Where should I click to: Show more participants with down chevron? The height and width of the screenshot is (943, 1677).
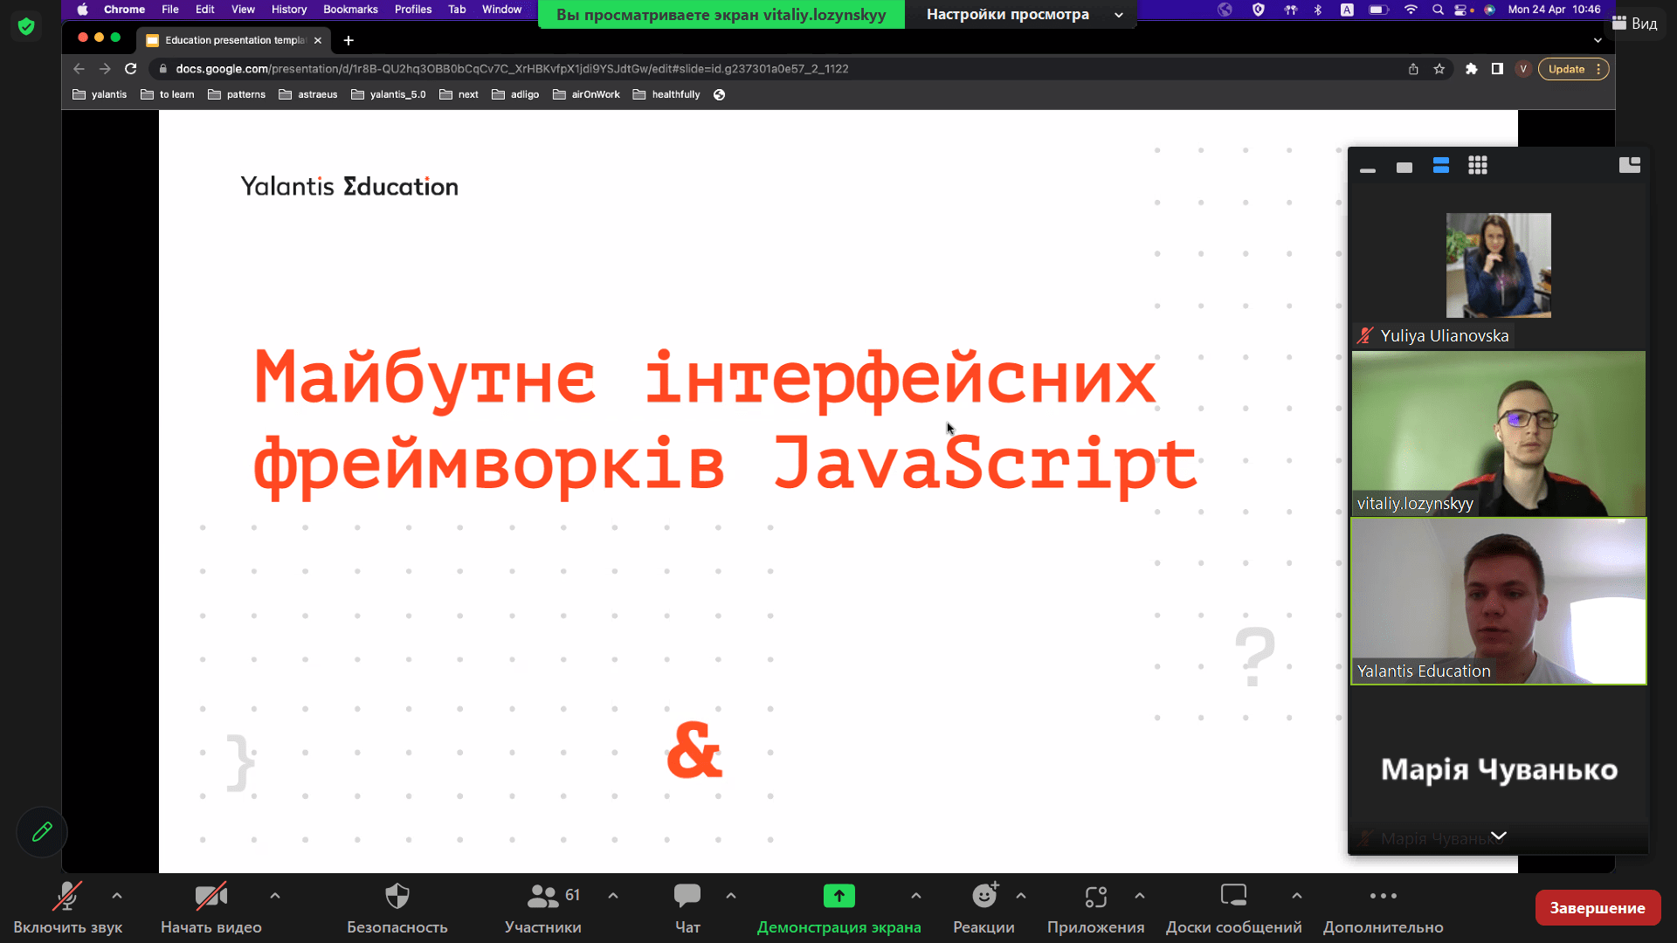(1499, 836)
